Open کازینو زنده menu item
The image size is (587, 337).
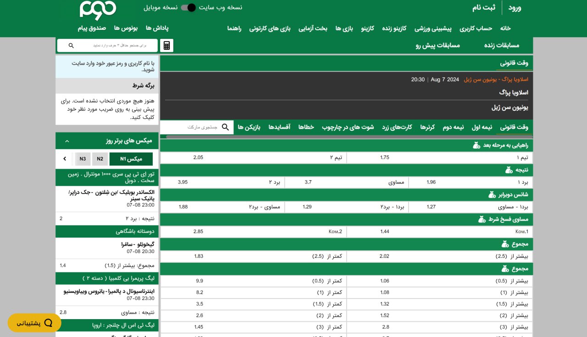pos(394,28)
